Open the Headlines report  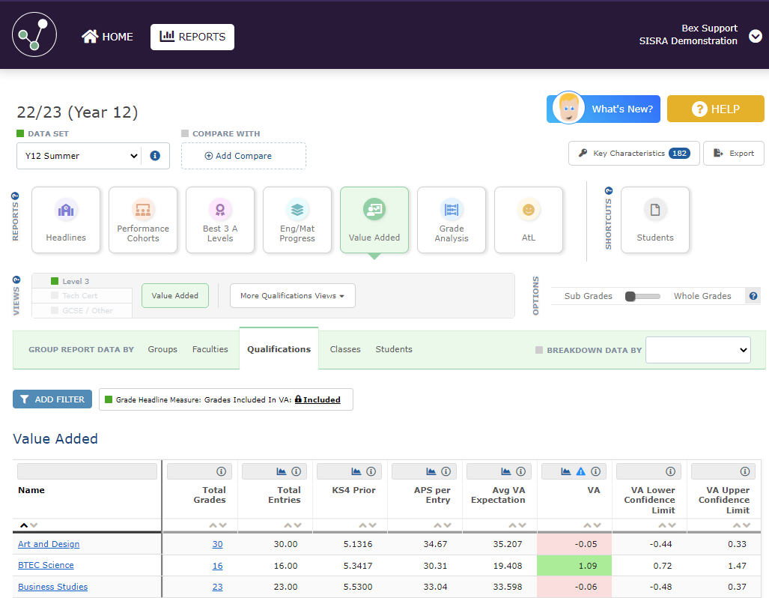pyautogui.click(x=66, y=220)
